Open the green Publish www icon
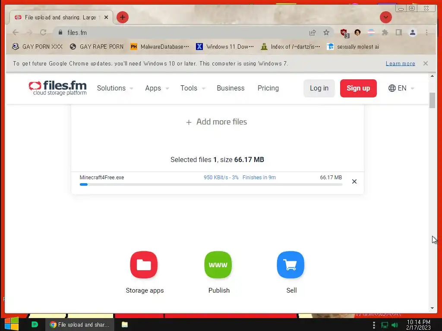This screenshot has height=331, width=442. (218, 265)
